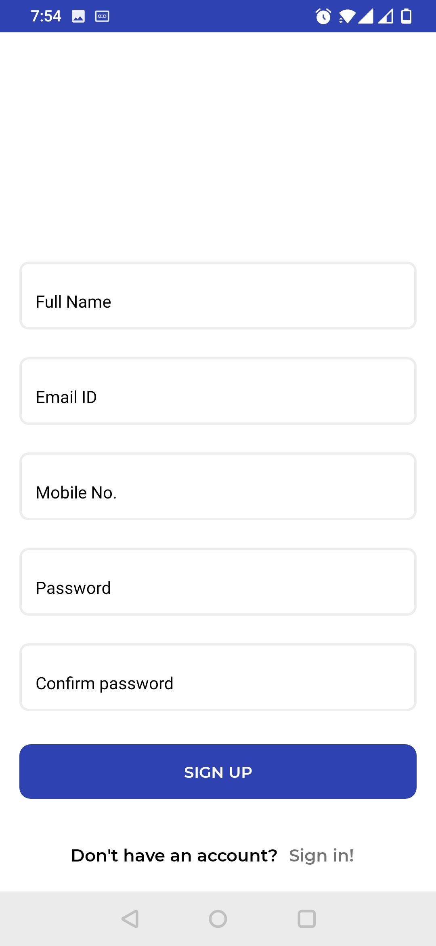Focus the Full Name field
This screenshot has height=946, width=436.
(x=218, y=296)
